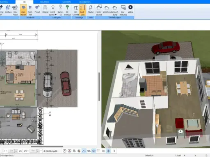This screenshot has height=157, width=210.
Task: Toggle the highlighted polyline icon in bottom toolbar
Action: pos(84,151)
